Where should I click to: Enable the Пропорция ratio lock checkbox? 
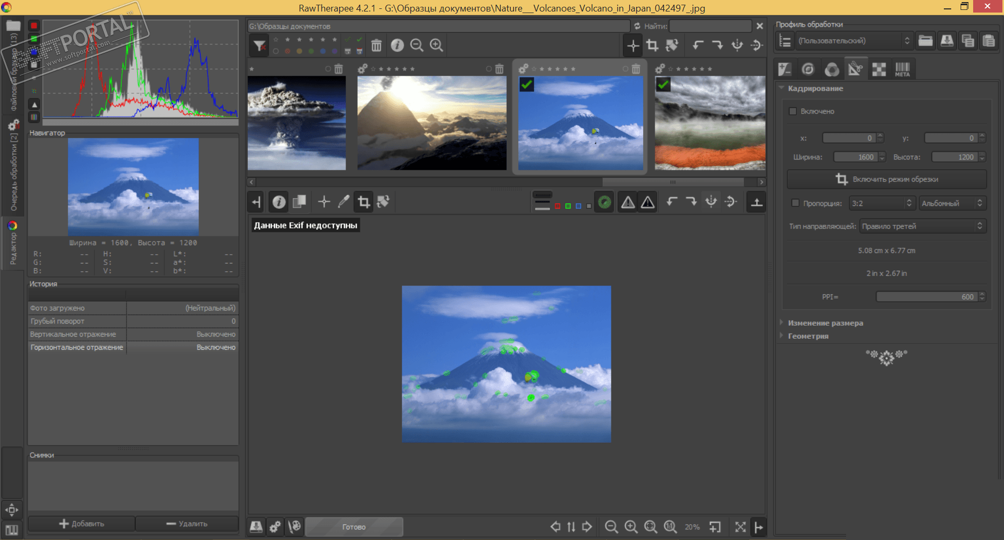(795, 203)
